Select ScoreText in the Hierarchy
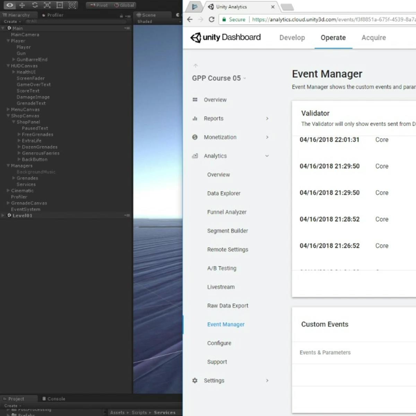 pos(28,91)
